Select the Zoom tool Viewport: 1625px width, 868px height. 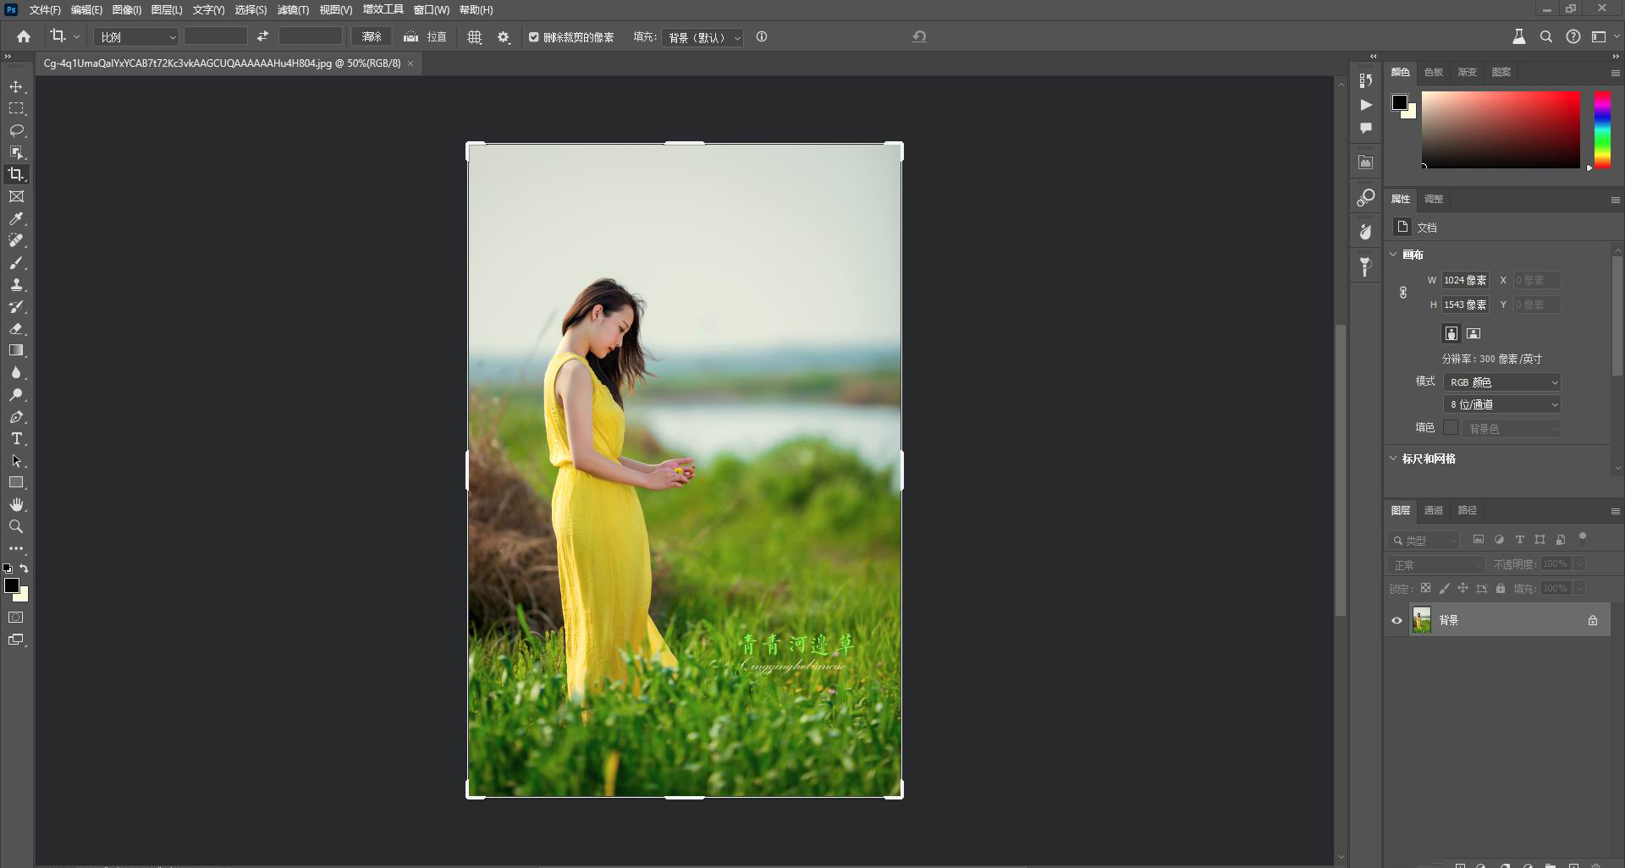click(16, 527)
